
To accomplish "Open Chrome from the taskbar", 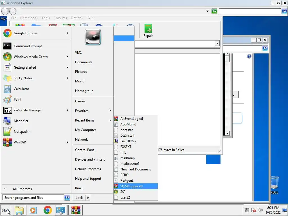I will [48, 210].
